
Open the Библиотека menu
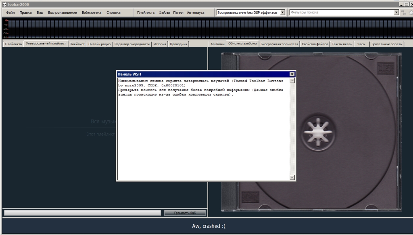(92, 13)
